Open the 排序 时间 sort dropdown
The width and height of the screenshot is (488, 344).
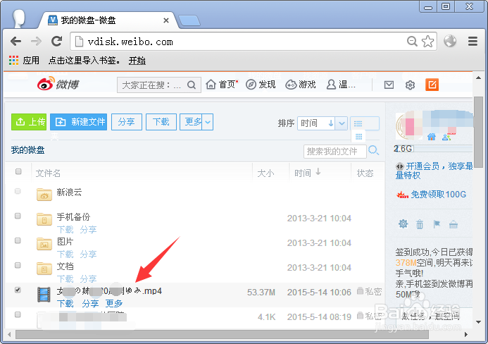point(342,123)
